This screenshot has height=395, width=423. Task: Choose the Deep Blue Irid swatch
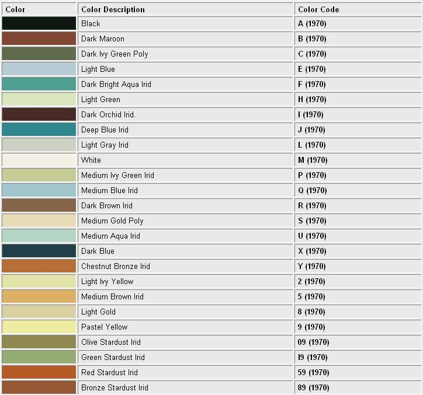coord(39,130)
